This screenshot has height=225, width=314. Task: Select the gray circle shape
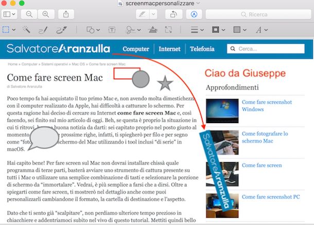coord(141,79)
